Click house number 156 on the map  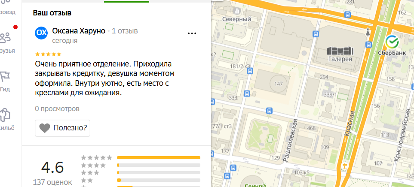(375, 106)
